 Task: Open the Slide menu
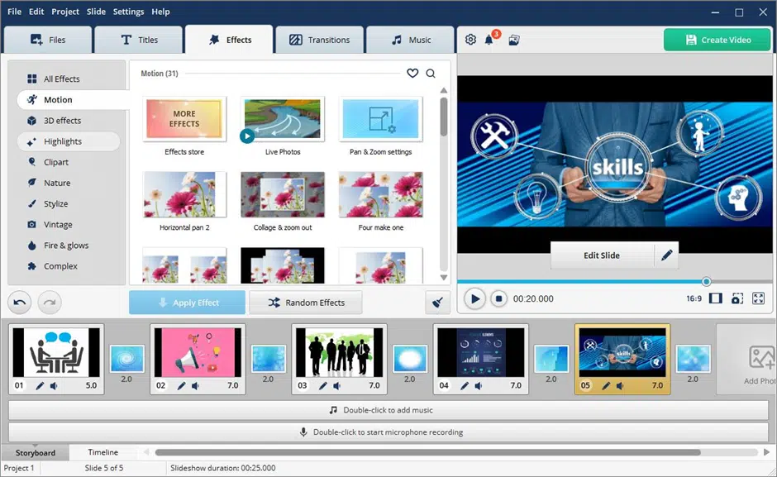click(x=96, y=12)
